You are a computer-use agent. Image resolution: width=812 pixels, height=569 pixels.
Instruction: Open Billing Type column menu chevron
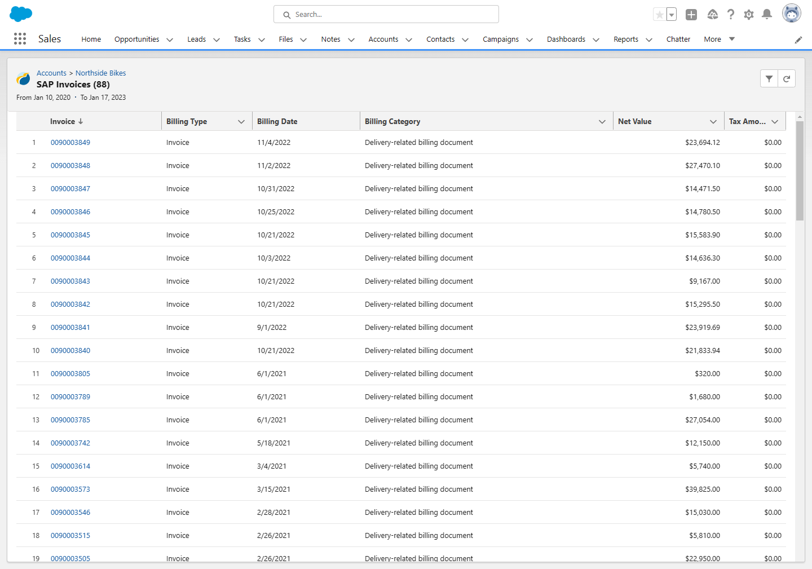coord(241,122)
